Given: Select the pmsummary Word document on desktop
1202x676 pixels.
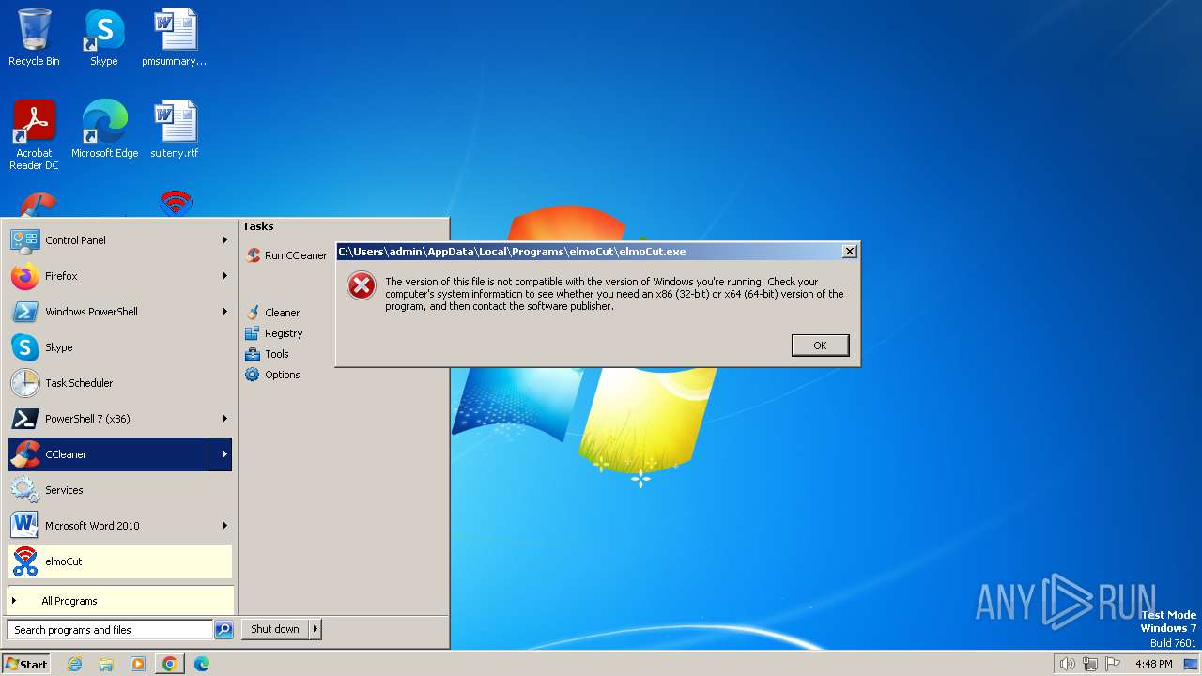Looking at the screenshot, I should [175, 38].
